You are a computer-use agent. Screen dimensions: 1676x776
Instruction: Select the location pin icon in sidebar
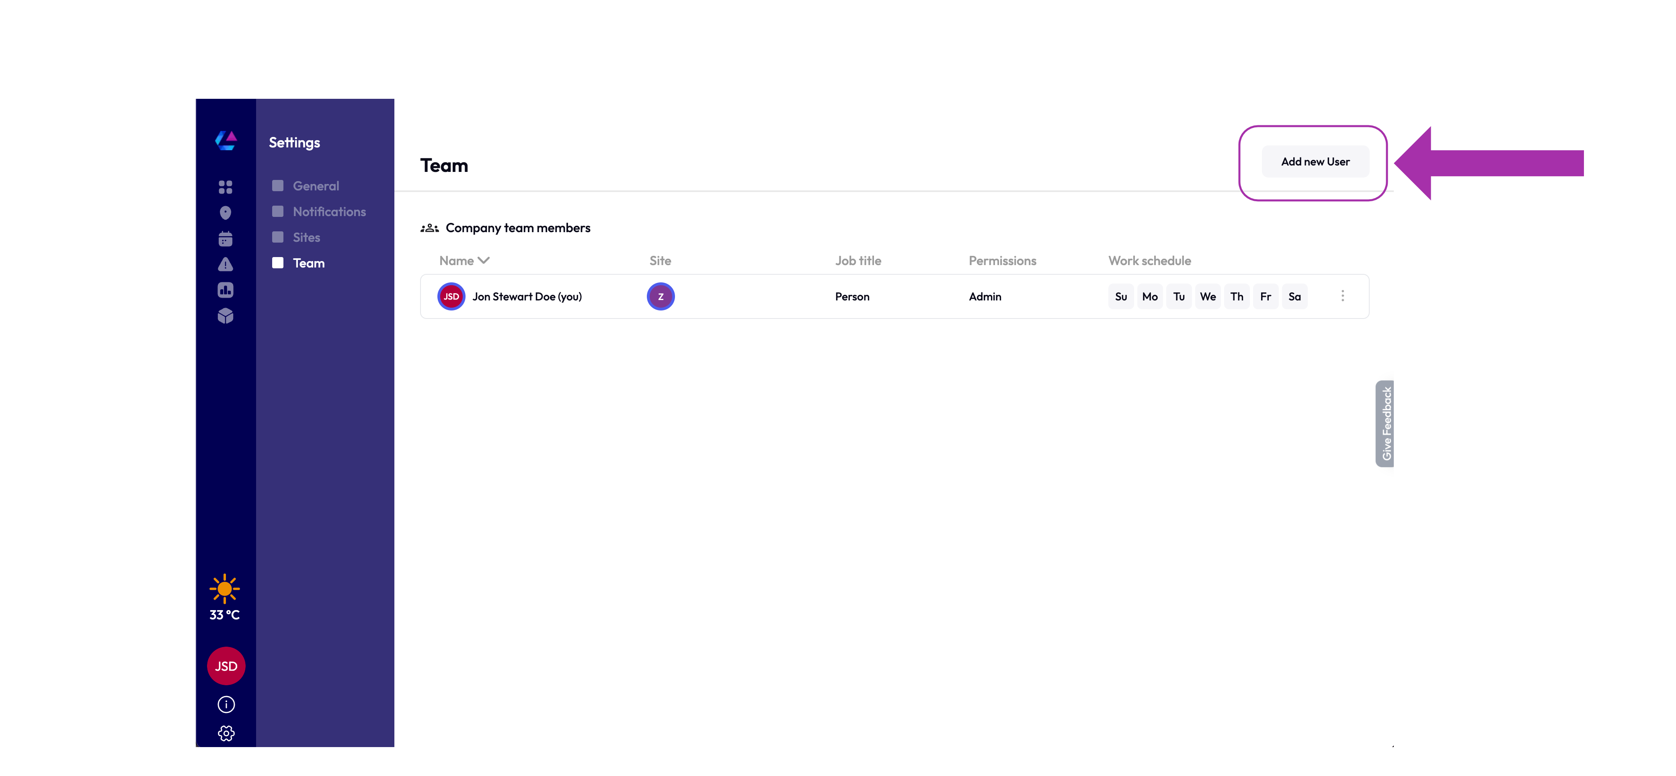[225, 212]
